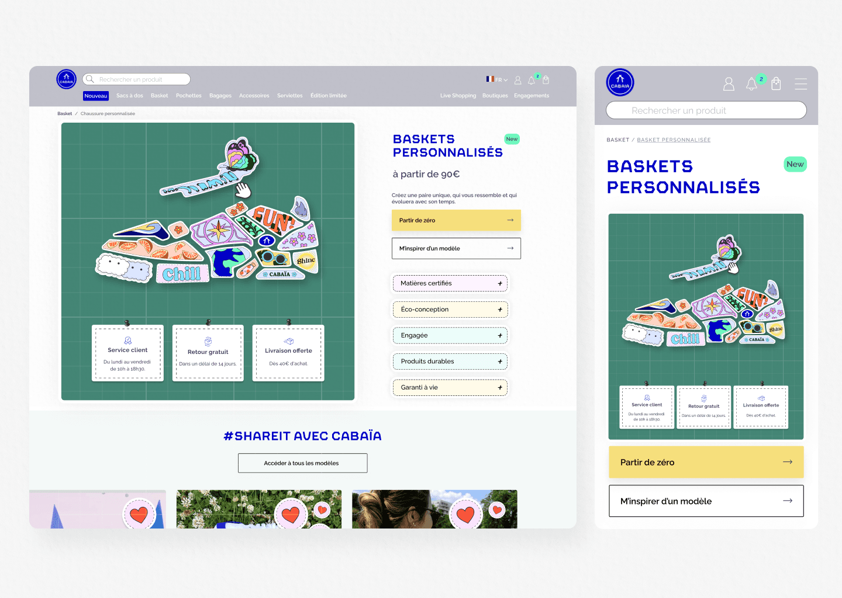The image size is (842, 598).
Task: Click BASKET PERSONNALISÉE breadcrumb in mobile view
Action: click(x=674, y=140)
